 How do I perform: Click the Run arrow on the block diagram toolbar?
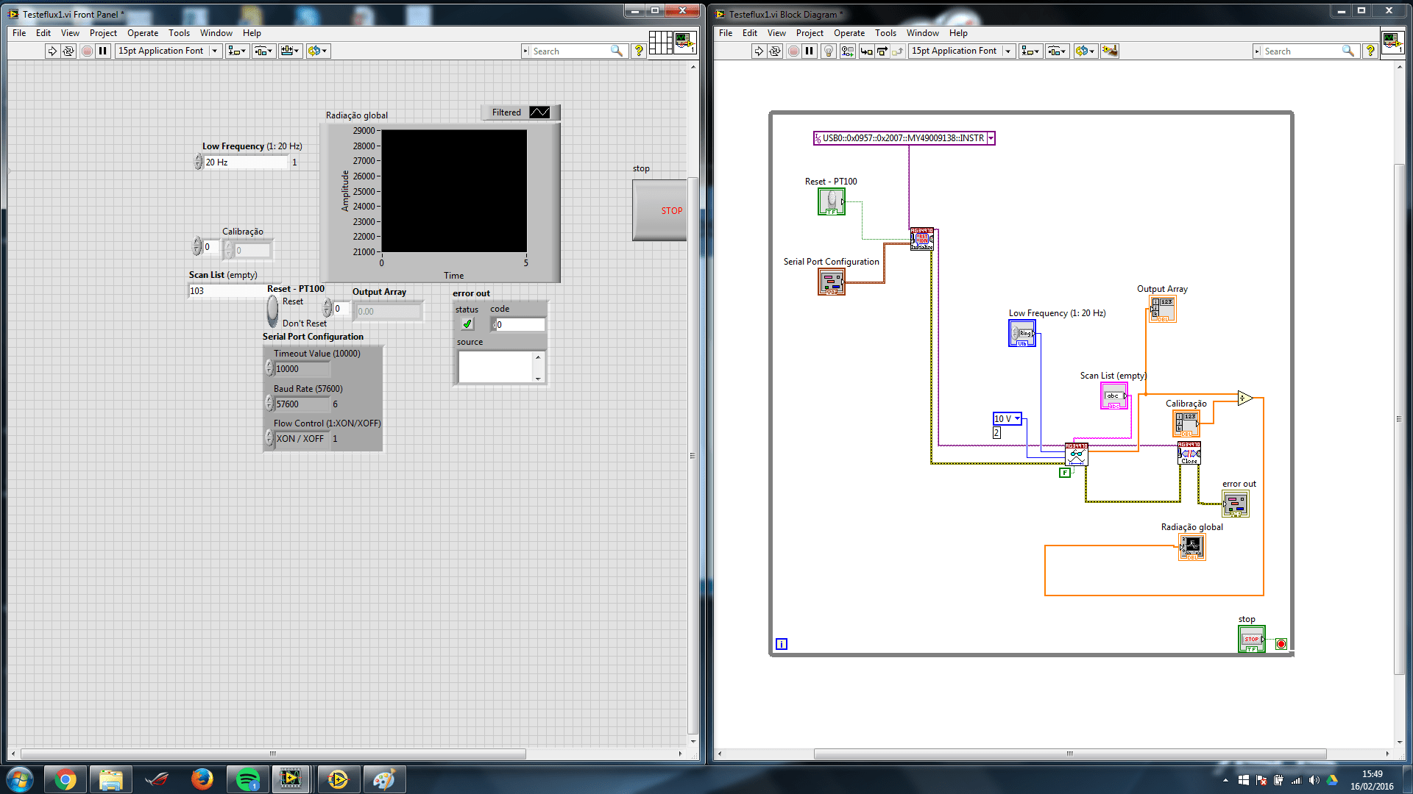tap(758, 51)
